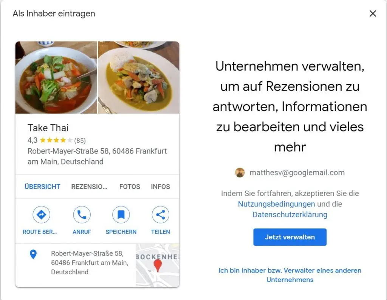Open the curry with rice photo

click(139, 77)
